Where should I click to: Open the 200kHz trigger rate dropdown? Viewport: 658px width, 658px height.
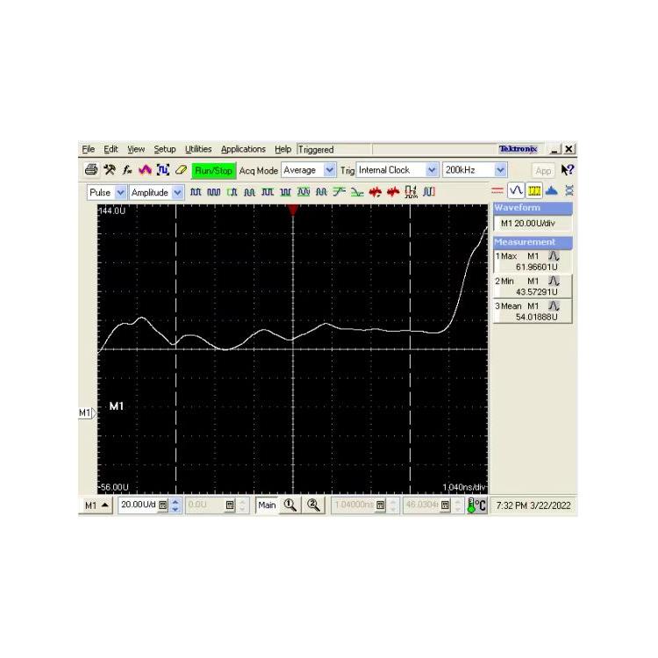[x=475, y=170]
